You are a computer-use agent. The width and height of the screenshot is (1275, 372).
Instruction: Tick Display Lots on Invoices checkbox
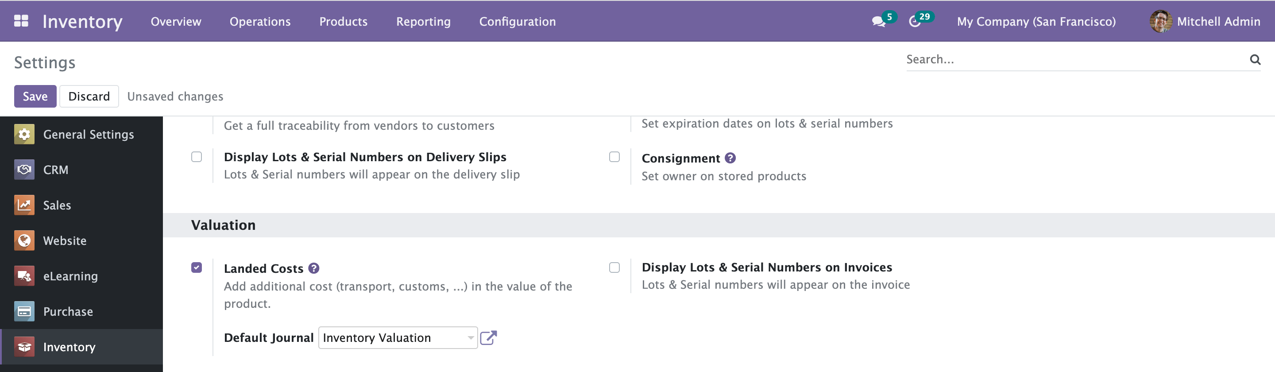614,267
